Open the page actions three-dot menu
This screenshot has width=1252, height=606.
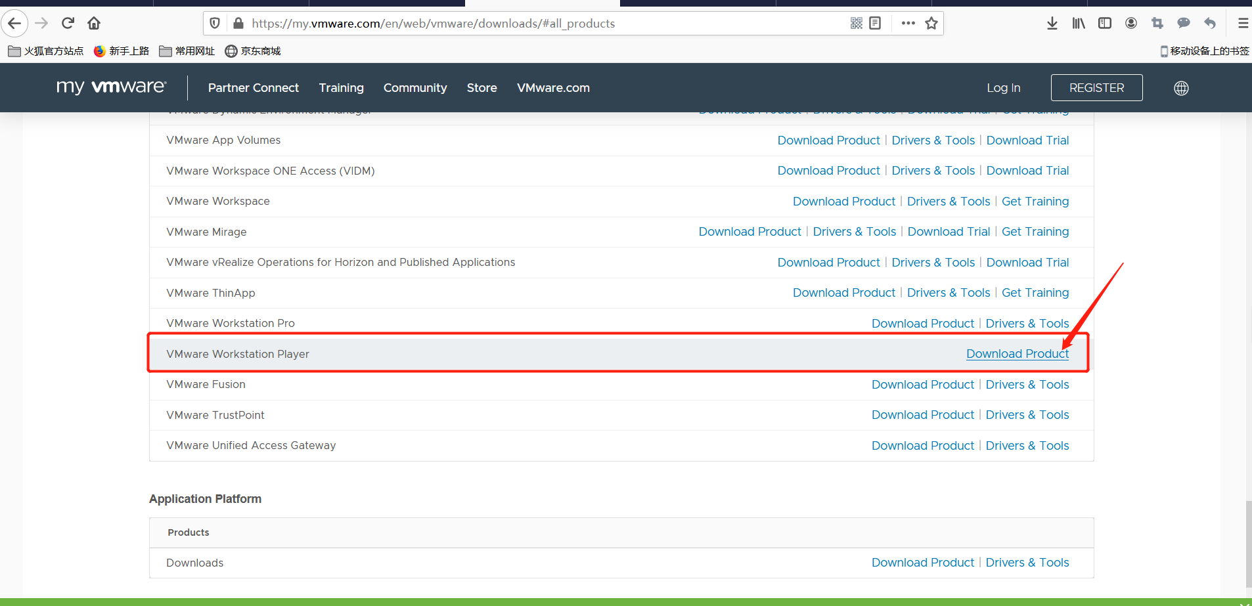pos(908,24)
